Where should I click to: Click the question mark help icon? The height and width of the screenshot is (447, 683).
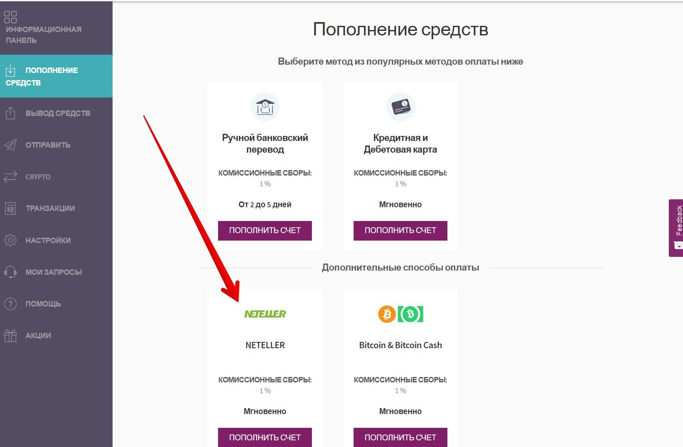pyautogui.click(x=10, y=304)
